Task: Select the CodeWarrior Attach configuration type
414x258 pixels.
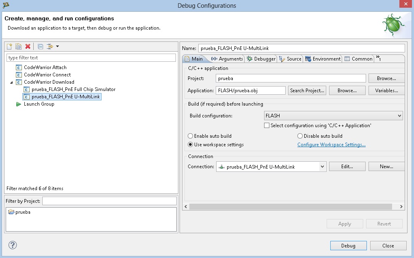Action: (45, 67)
